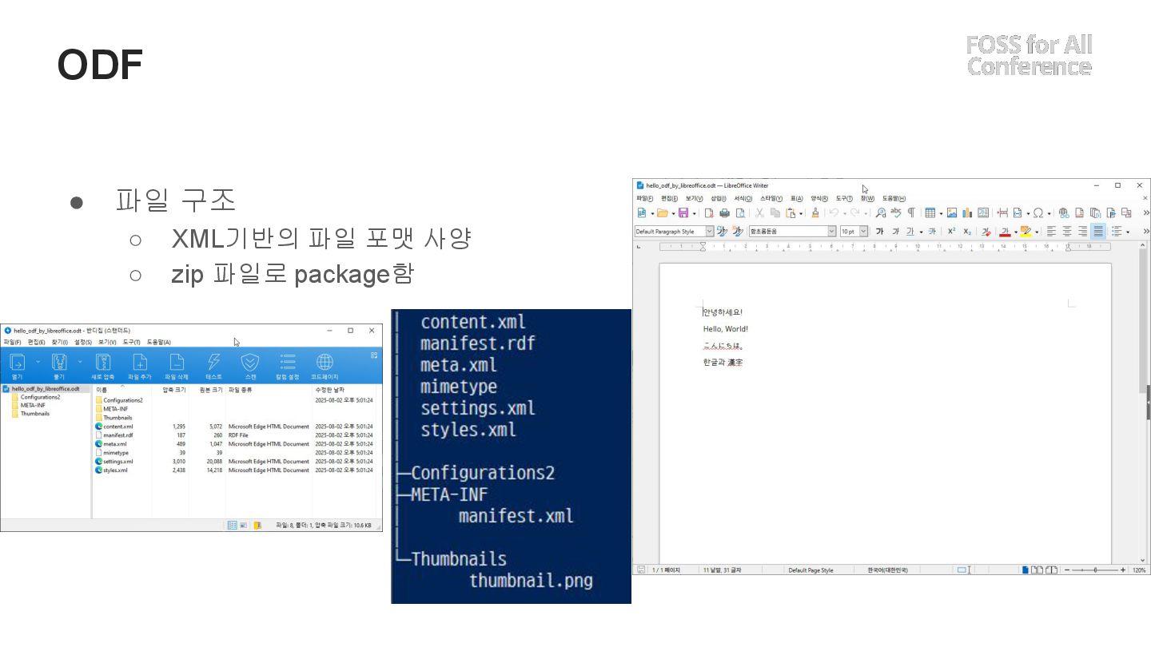This screenshot has width=1151, height=647.
Task: Click Bandizip Extract (풀기) toolbar icon
Action: point(59,363)
